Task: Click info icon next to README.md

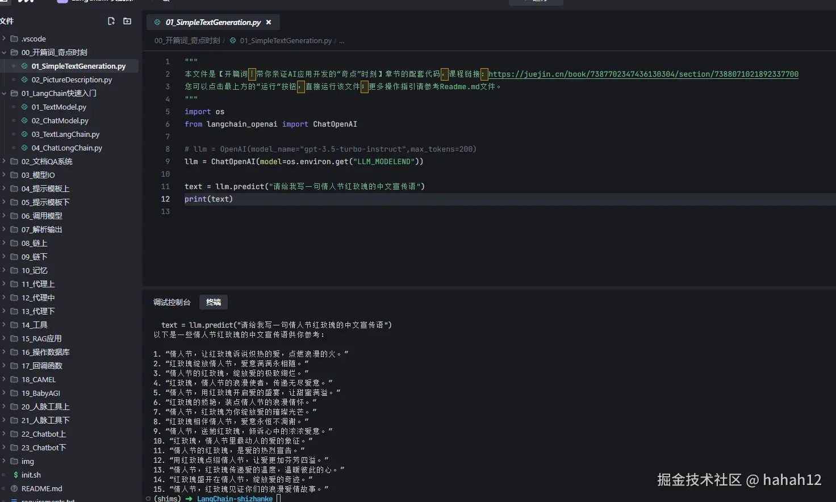Action: point(14,488)
